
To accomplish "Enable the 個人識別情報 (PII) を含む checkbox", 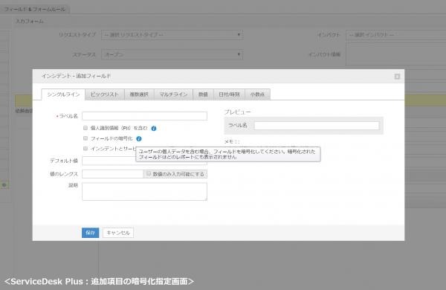I will (x=85, y=128).
